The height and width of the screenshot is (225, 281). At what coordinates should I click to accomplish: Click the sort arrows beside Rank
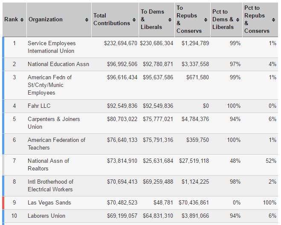click(x=22, y=20)
